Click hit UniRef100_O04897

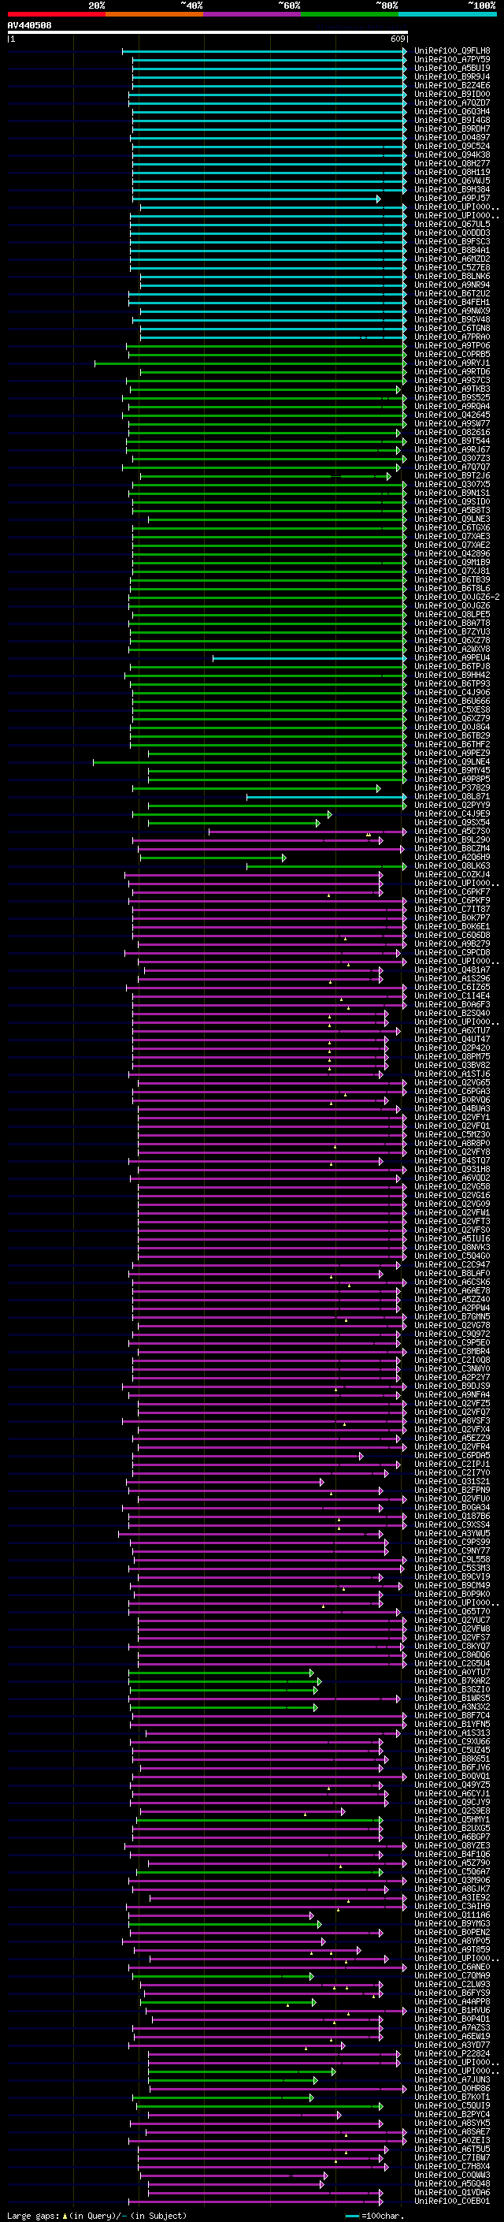point(452,137)
